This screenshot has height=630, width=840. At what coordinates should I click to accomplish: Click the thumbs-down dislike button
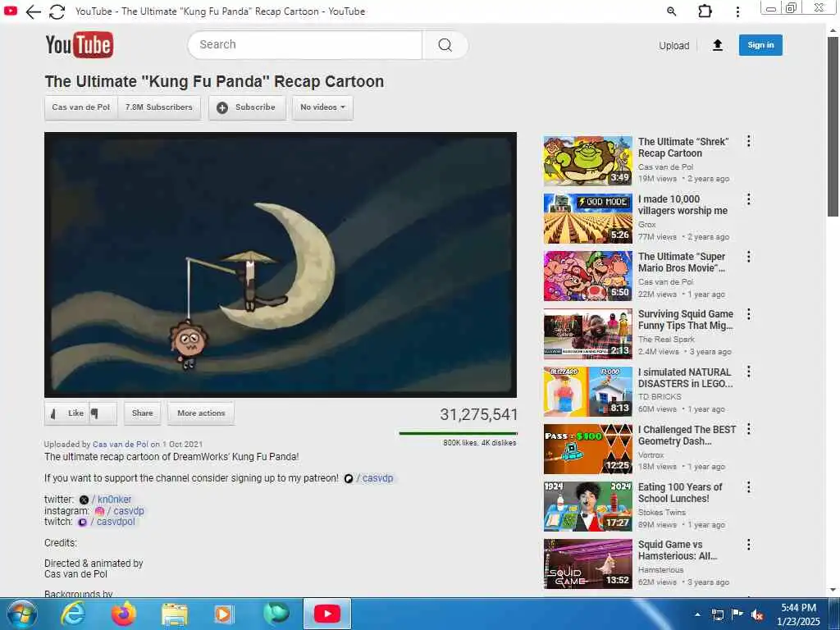(103, 413)
